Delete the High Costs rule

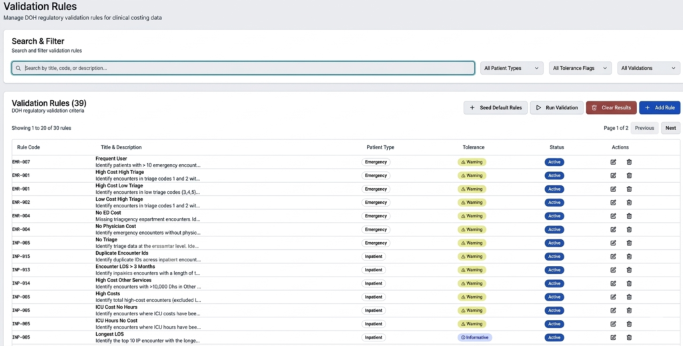[x=629, y=297]
